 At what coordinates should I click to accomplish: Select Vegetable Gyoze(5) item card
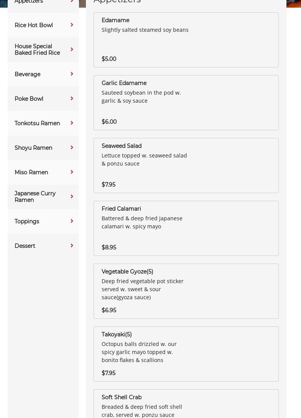click(x=186, y=291)
